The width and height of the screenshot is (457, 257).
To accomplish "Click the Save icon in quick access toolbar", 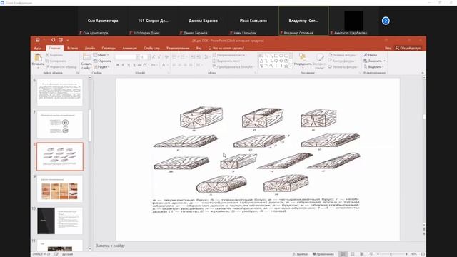I will pyautogui.click(x=38, y=40).
